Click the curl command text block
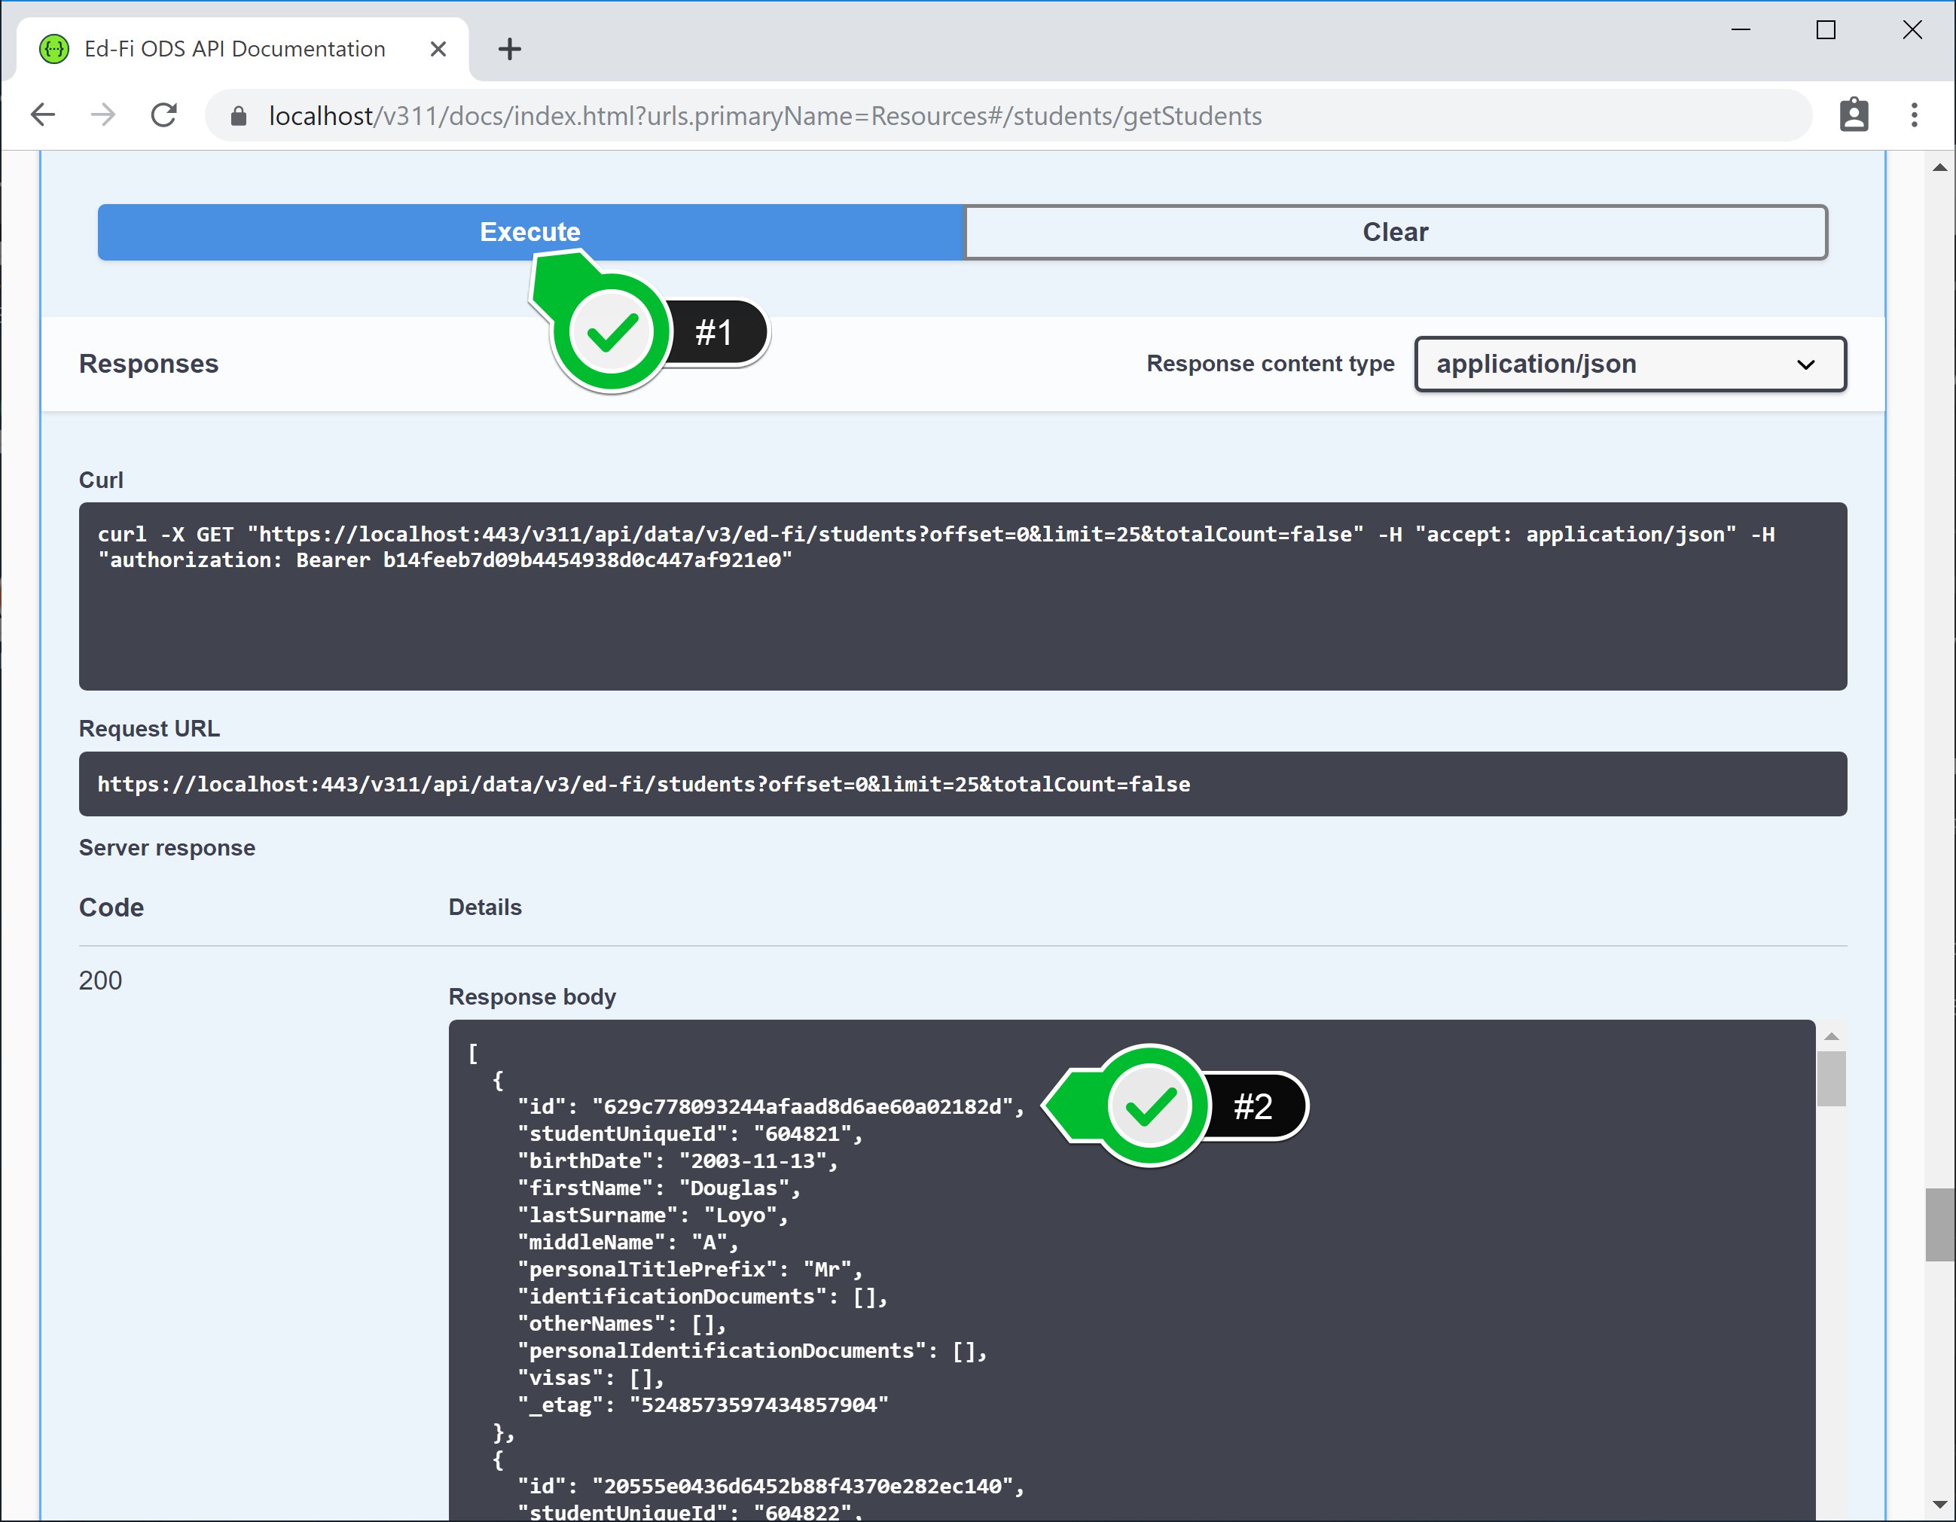Viewport: 1956px width, 1522px height. [x=963, y=596]
